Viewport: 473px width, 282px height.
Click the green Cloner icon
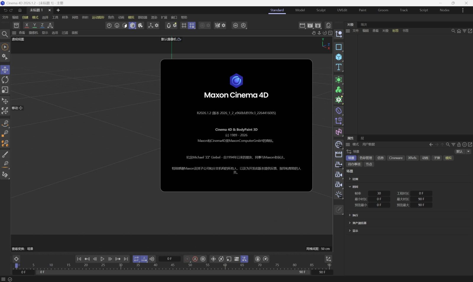339,90
